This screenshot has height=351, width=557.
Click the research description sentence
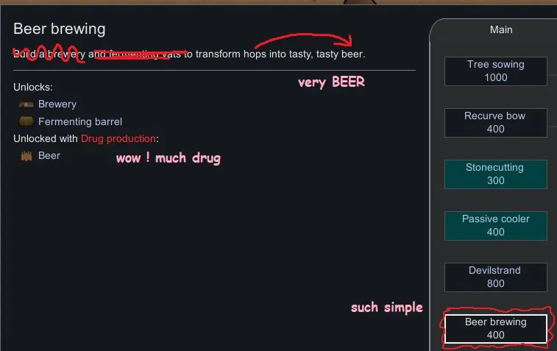[x=189, y=54]
